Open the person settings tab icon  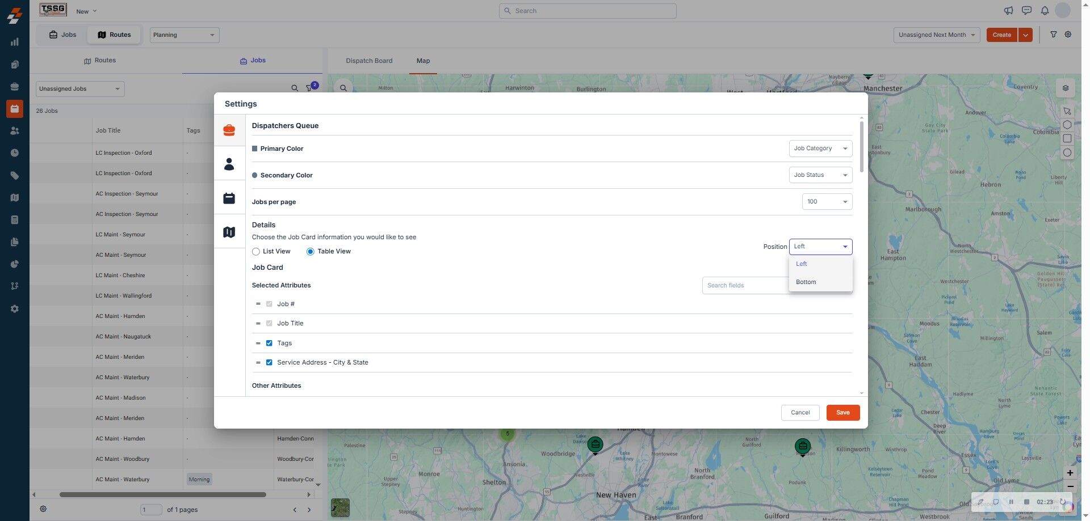pyautogui.click(x=229, y=164)
